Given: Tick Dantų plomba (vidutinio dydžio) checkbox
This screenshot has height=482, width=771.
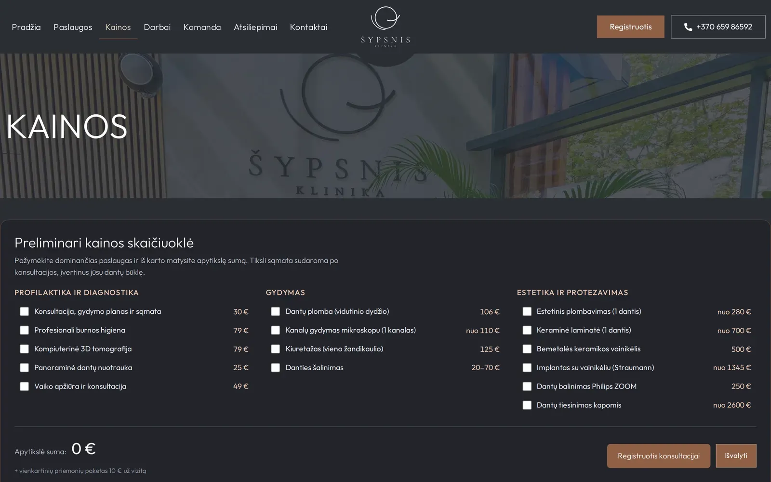Looking at the screenshot, I should click(x=276, y=311).
